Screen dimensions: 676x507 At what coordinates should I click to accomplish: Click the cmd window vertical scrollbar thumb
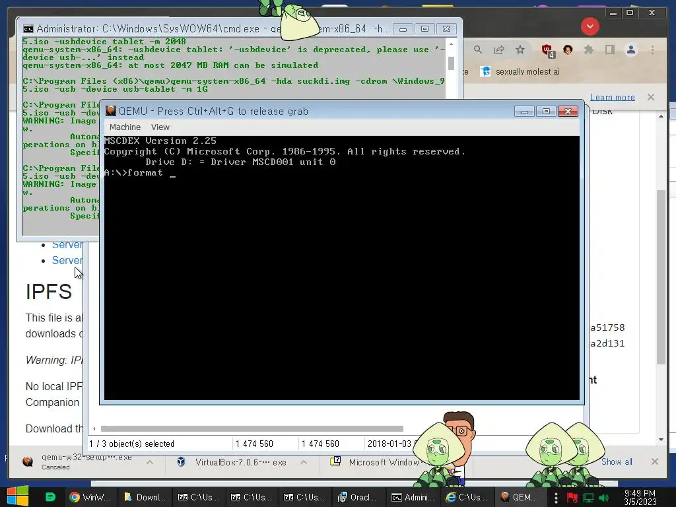click(451, 63)
